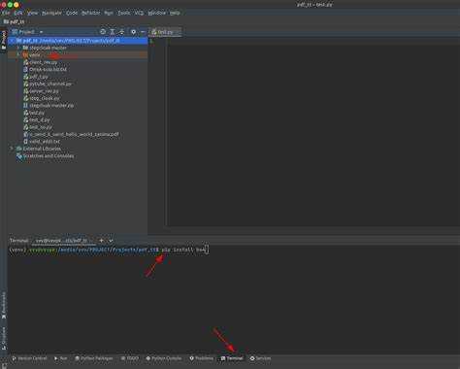Viewport: 460px width, 369px height.
Task: Open the Services tool window
Action: [260, 358]
